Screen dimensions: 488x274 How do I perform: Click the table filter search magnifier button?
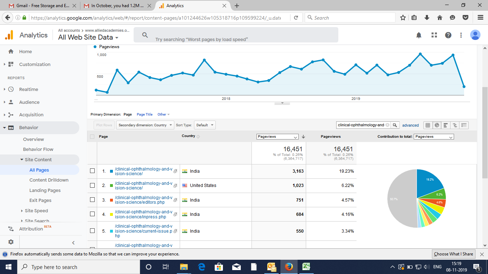pyautogui.click(x=395, y=125)
